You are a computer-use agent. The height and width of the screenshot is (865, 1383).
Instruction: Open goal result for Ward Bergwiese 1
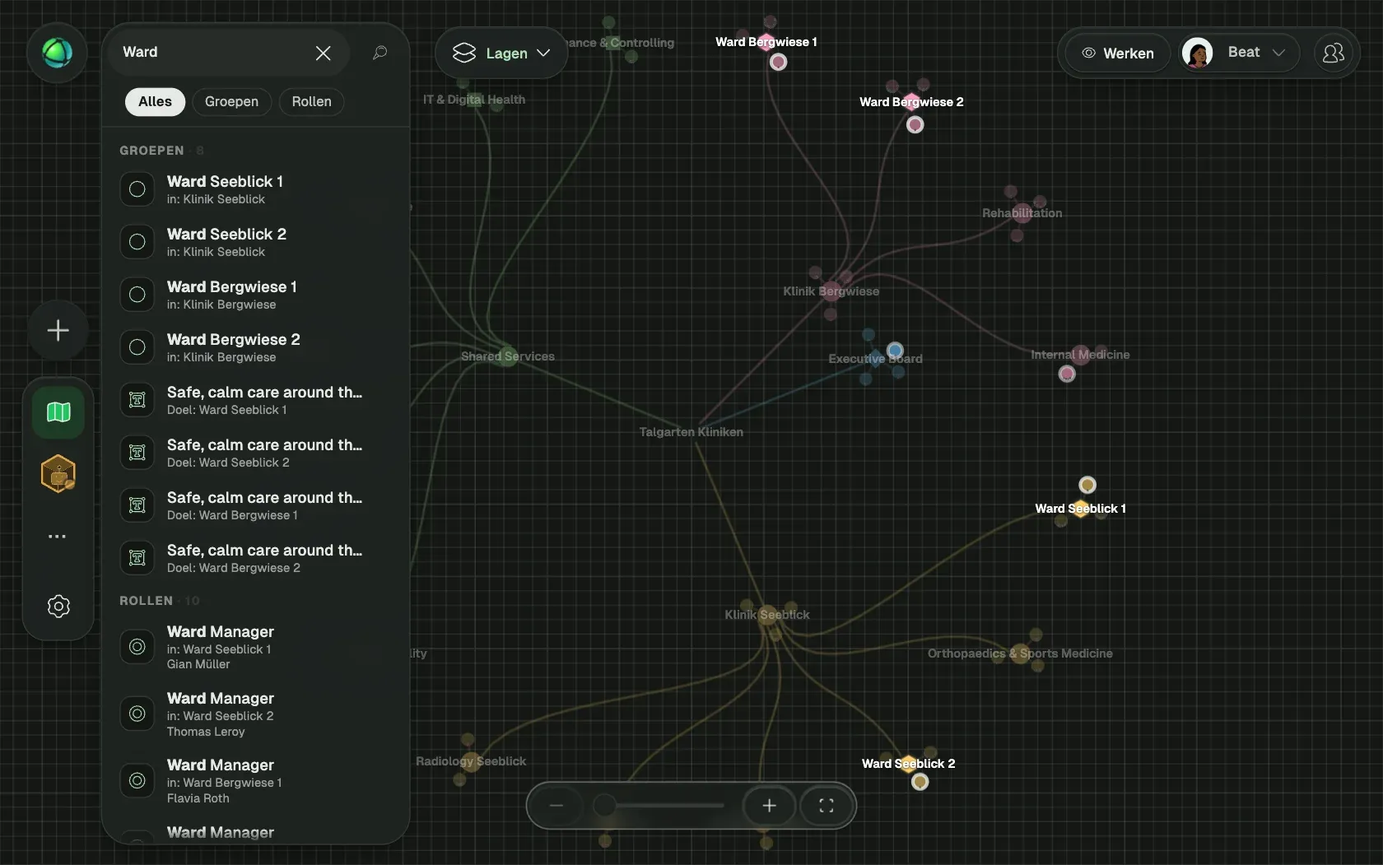256,505
